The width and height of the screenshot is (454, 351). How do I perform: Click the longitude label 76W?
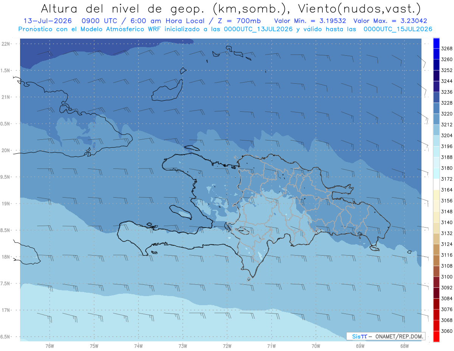50,346
